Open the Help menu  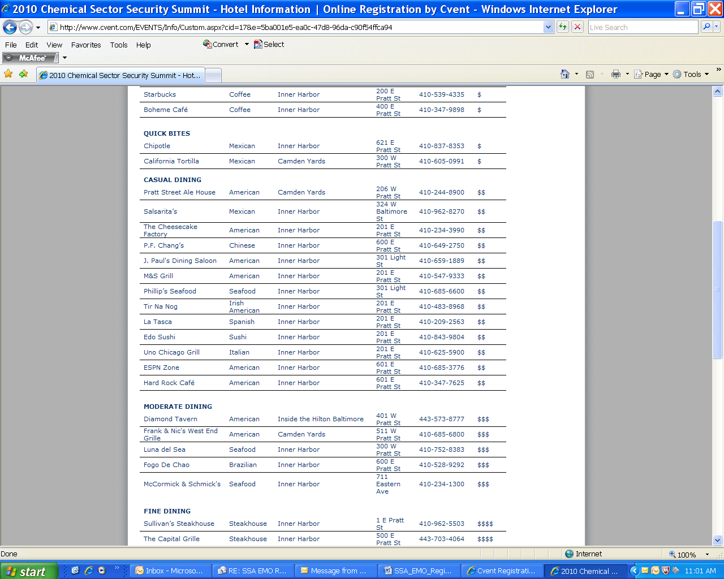click(x=144, y=45)
